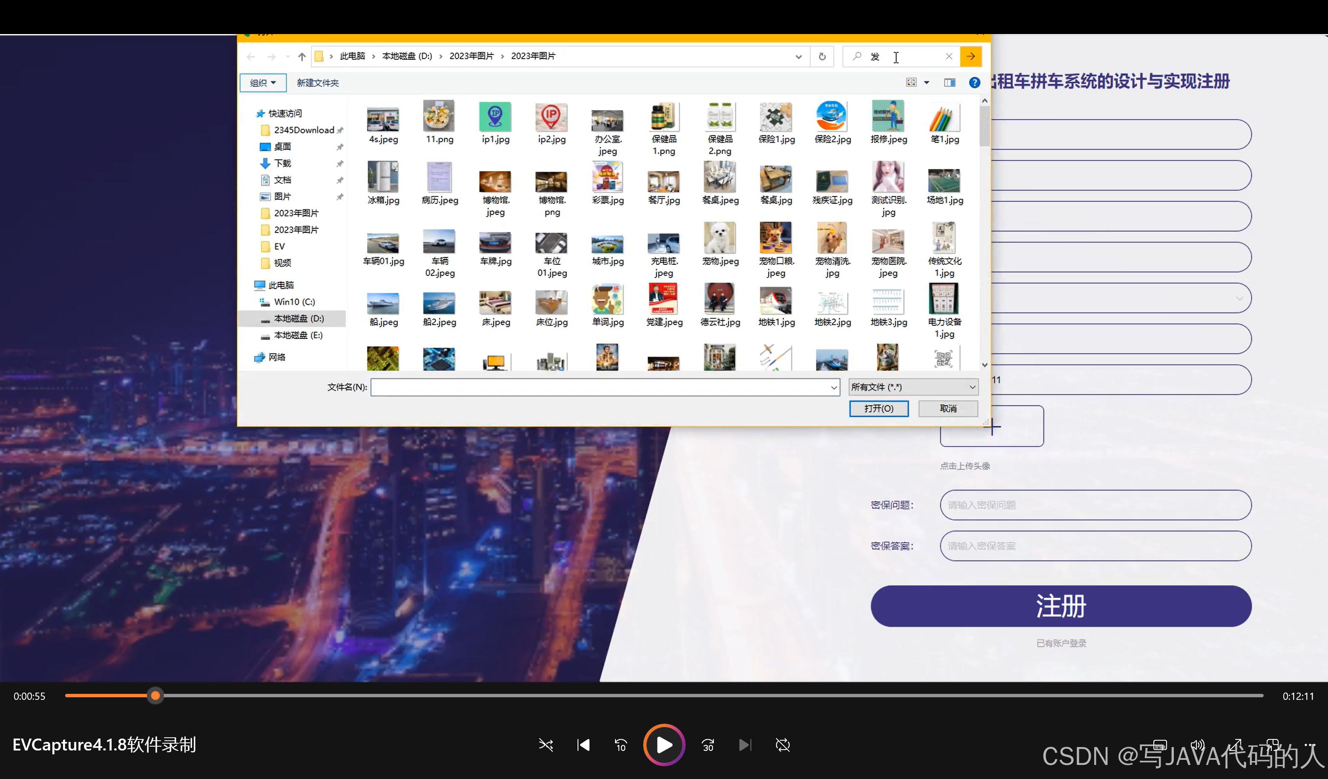Toggle the preview pane icon
Screen dimensions: 1328x779
[x=949, y=83]
